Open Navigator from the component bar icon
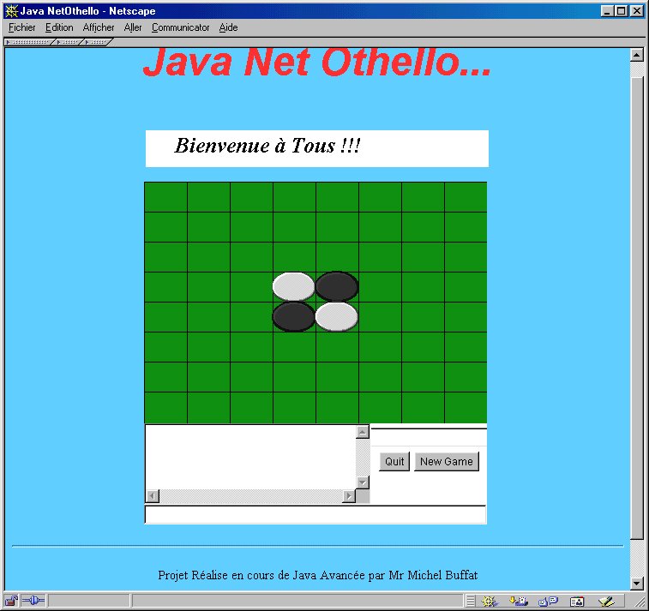649x611 pixels. pyautogui.click(x=490, y=602)
